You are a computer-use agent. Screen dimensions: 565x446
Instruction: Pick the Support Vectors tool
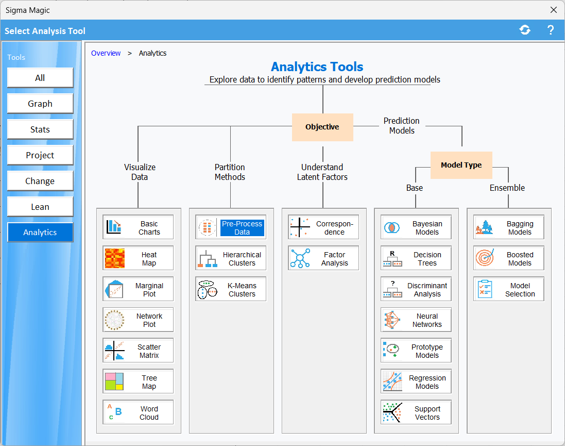(x=416, y=412)
